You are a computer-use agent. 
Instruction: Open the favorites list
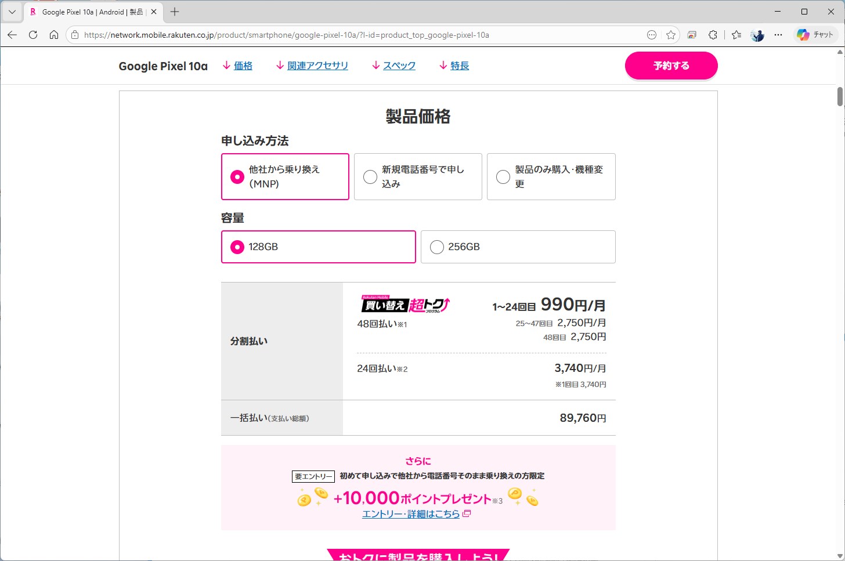click(736, 35)
